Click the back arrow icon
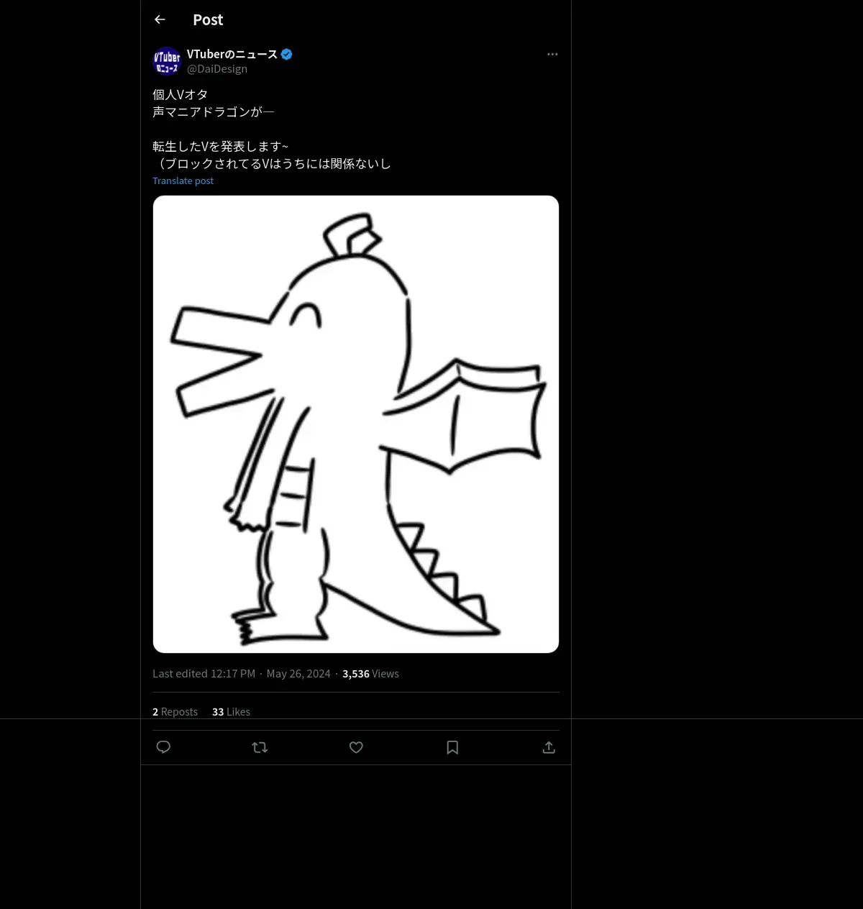 160,19
